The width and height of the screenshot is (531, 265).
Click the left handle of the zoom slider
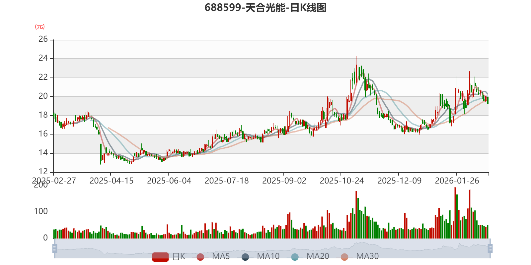[55, 248]
